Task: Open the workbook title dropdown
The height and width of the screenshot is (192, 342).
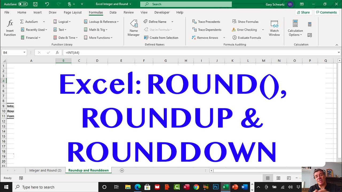Action: pyautogui.click(x=130, y=4)
